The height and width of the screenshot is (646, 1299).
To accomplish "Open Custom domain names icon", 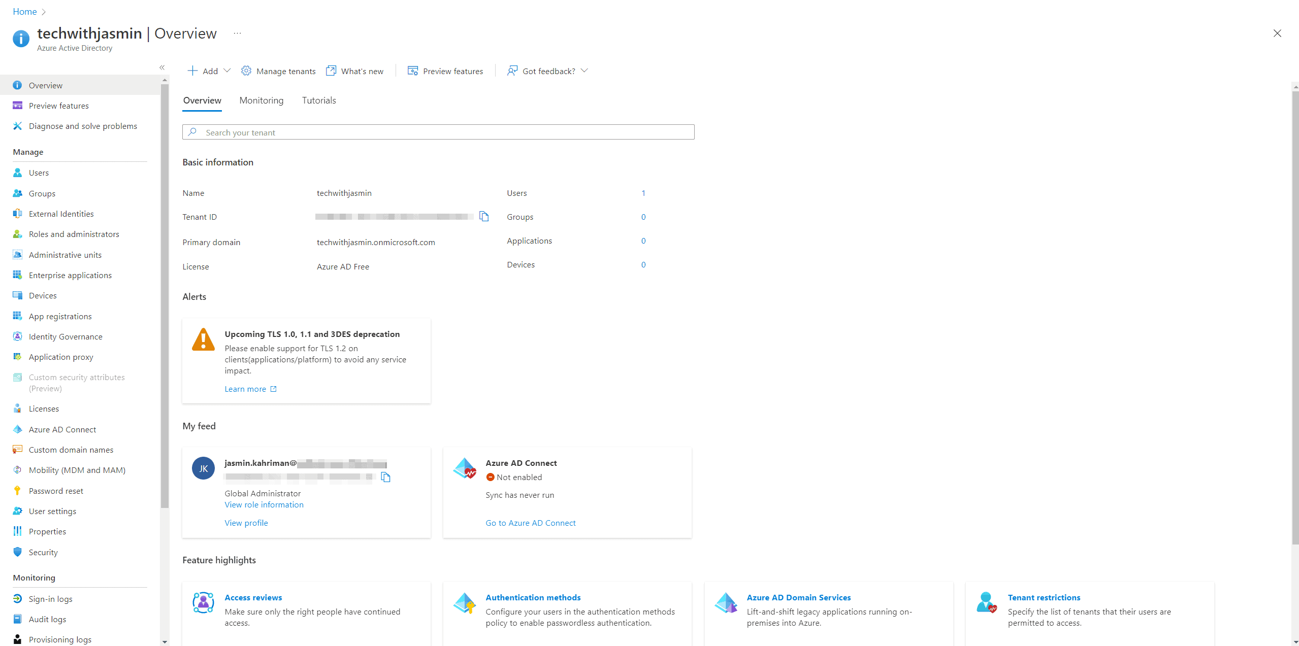I will [x=17, y=450].
